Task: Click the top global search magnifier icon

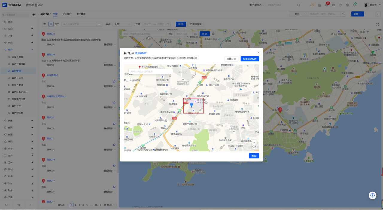Action: pyautogui.click(x=299, y=5)
